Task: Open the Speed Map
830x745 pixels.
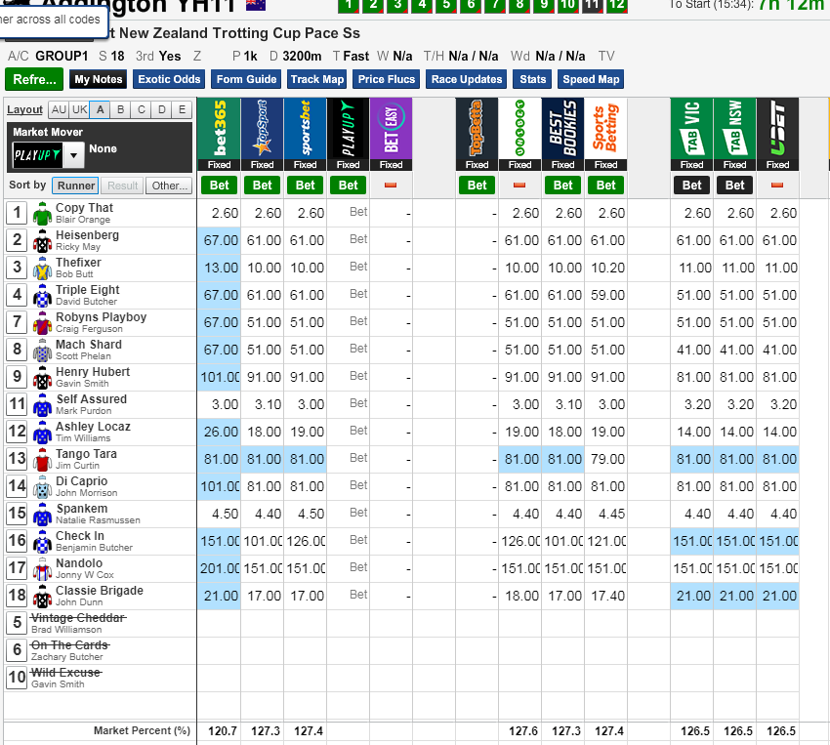Action: click(x=591, y=79)
